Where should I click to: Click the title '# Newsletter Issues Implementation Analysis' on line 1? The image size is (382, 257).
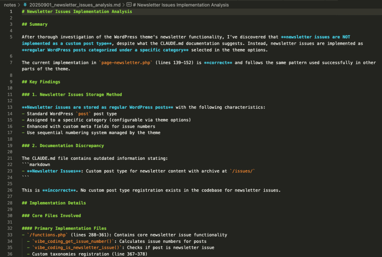coord(77,12)
